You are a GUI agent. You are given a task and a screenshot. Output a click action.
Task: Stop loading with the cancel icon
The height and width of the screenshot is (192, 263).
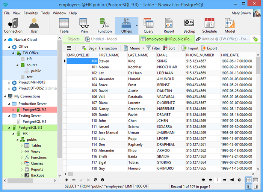(x=103, y=180)
